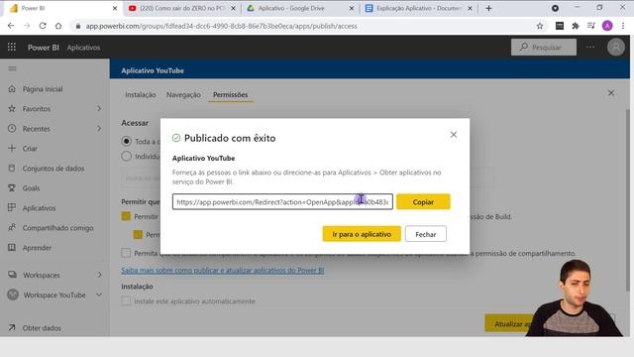
Task: Open the more options ellipsis in header
Action: [x=590, y=47]
